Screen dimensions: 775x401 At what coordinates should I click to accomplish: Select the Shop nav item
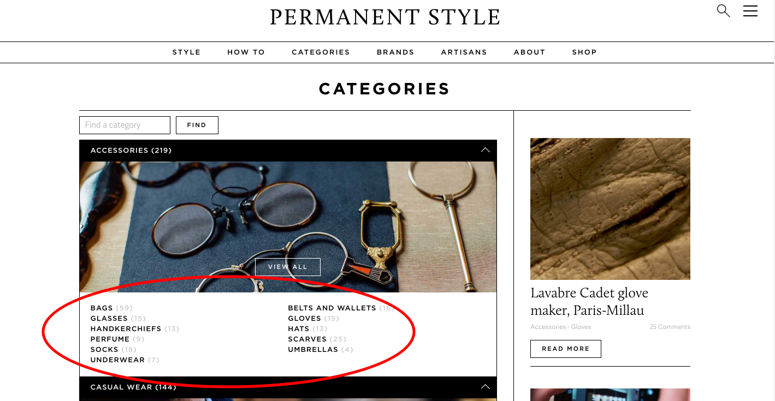coord(584,52)
